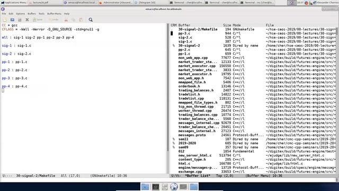Click the magnifier Search toolbar icon
Screen dimensions: 339x191
(91, 20)
